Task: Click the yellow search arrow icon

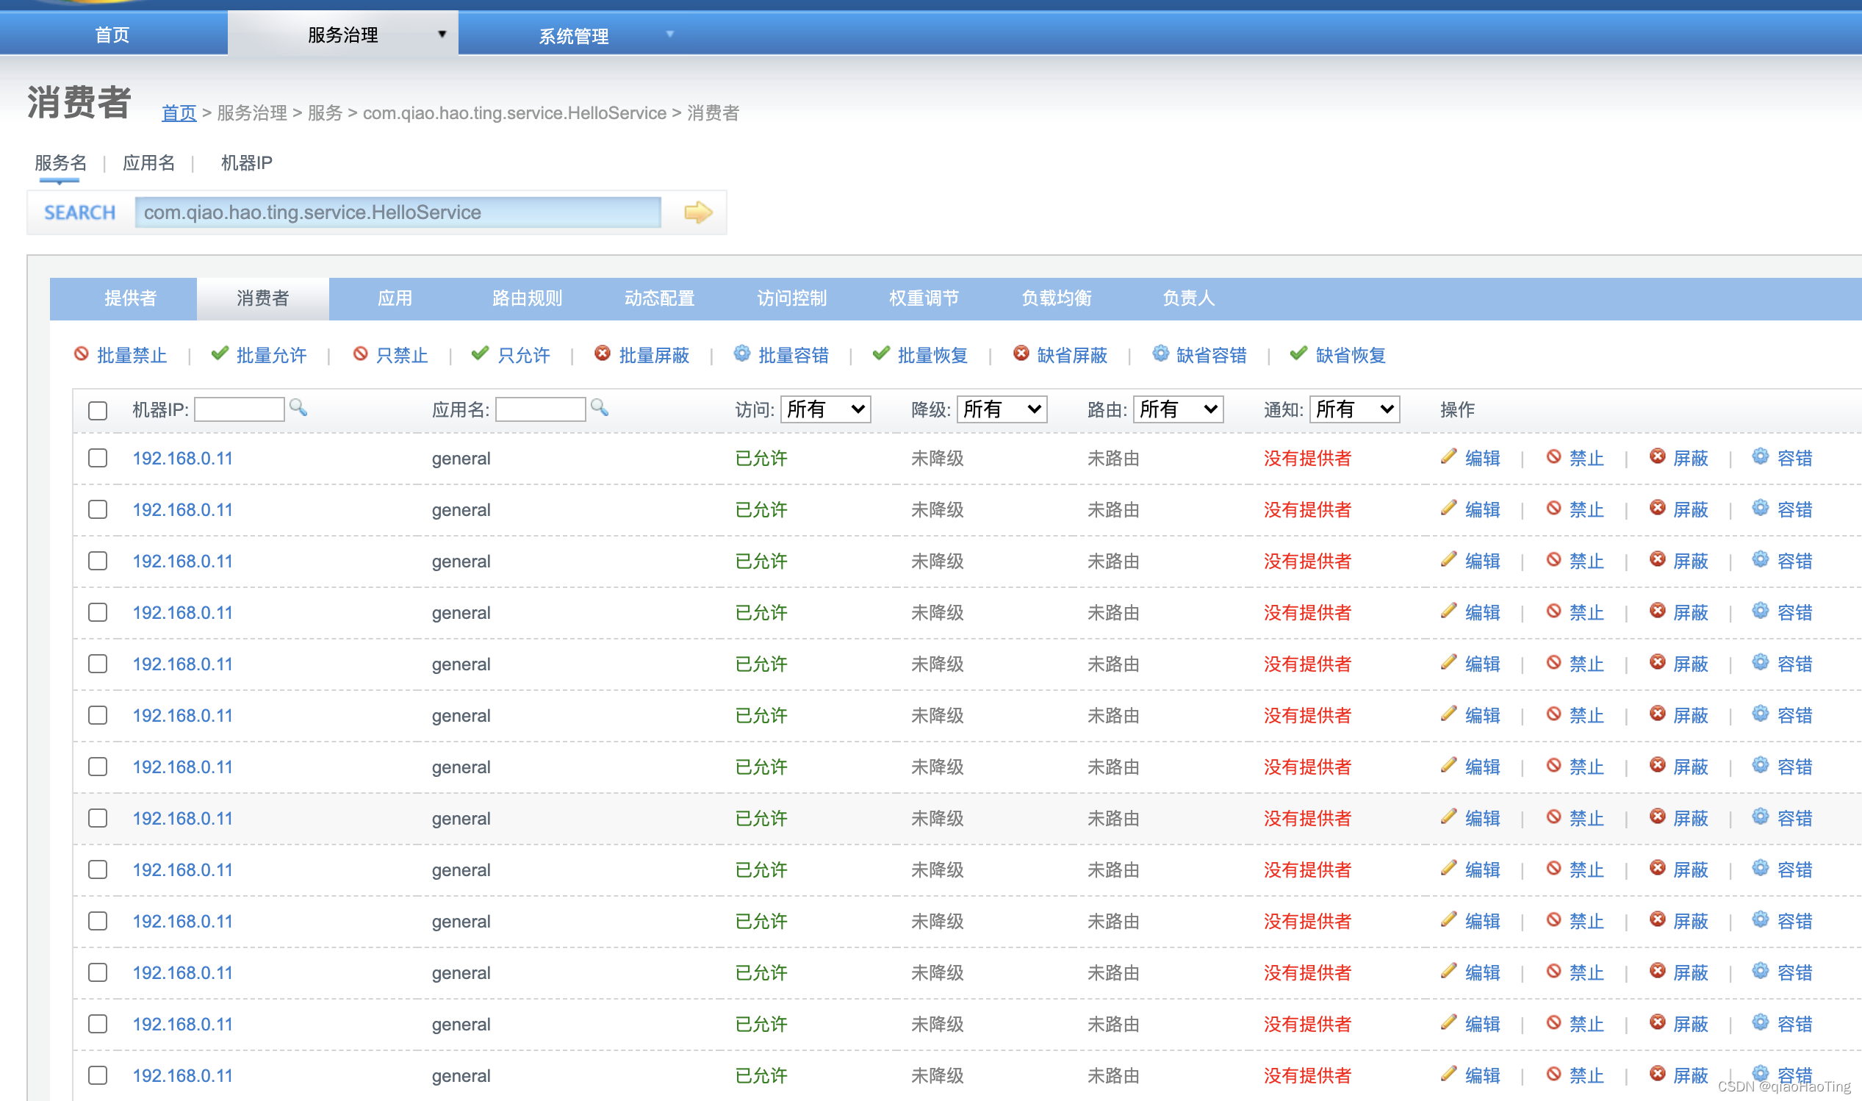Action: (x=698, y=212)
